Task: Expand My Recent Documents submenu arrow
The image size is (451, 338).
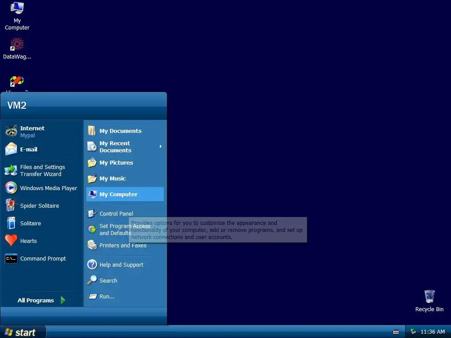Action: [x=160, y=147]
